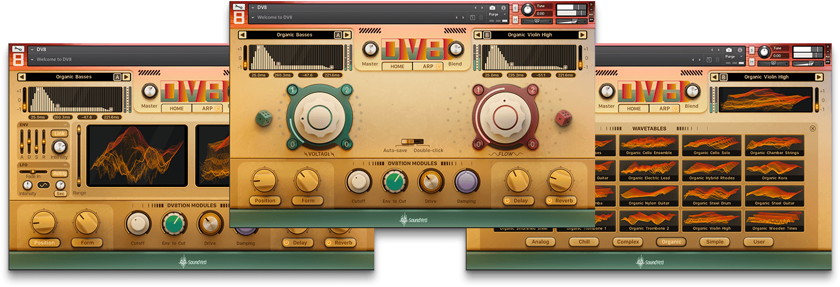Click the info icon in center window header
This screenshot has height=287, width=840.
(504, 8)
